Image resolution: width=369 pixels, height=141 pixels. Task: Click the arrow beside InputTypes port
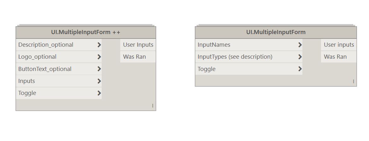(300, 57)
